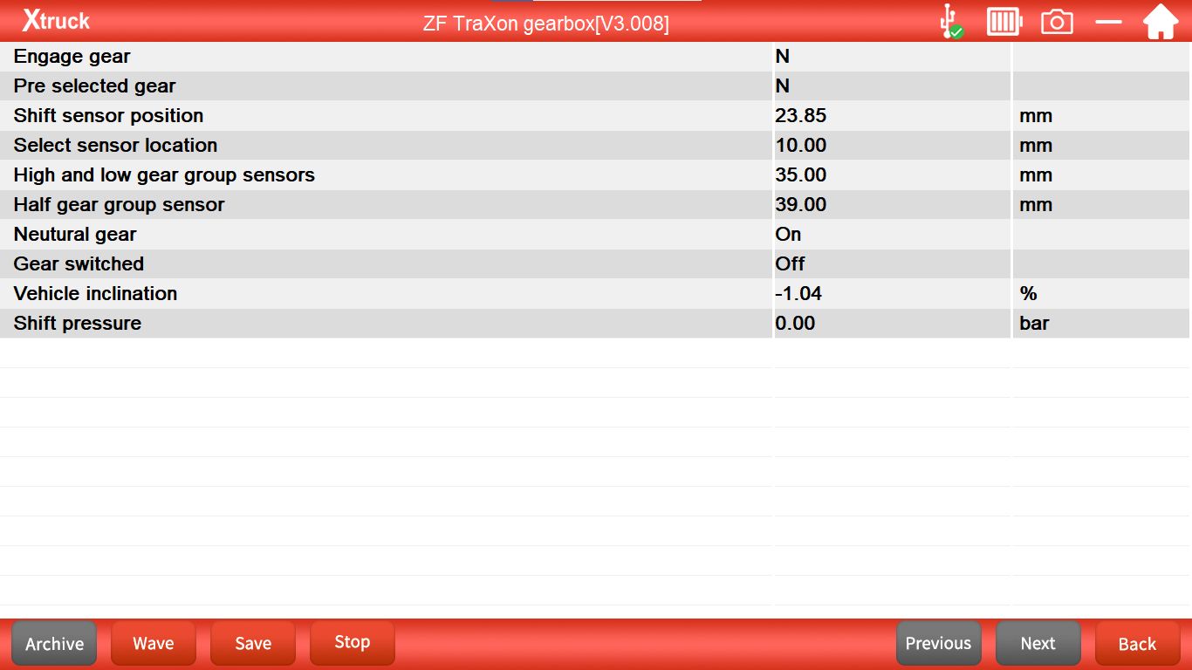Save the current live data
The image size is (1192, 670).
253,644
